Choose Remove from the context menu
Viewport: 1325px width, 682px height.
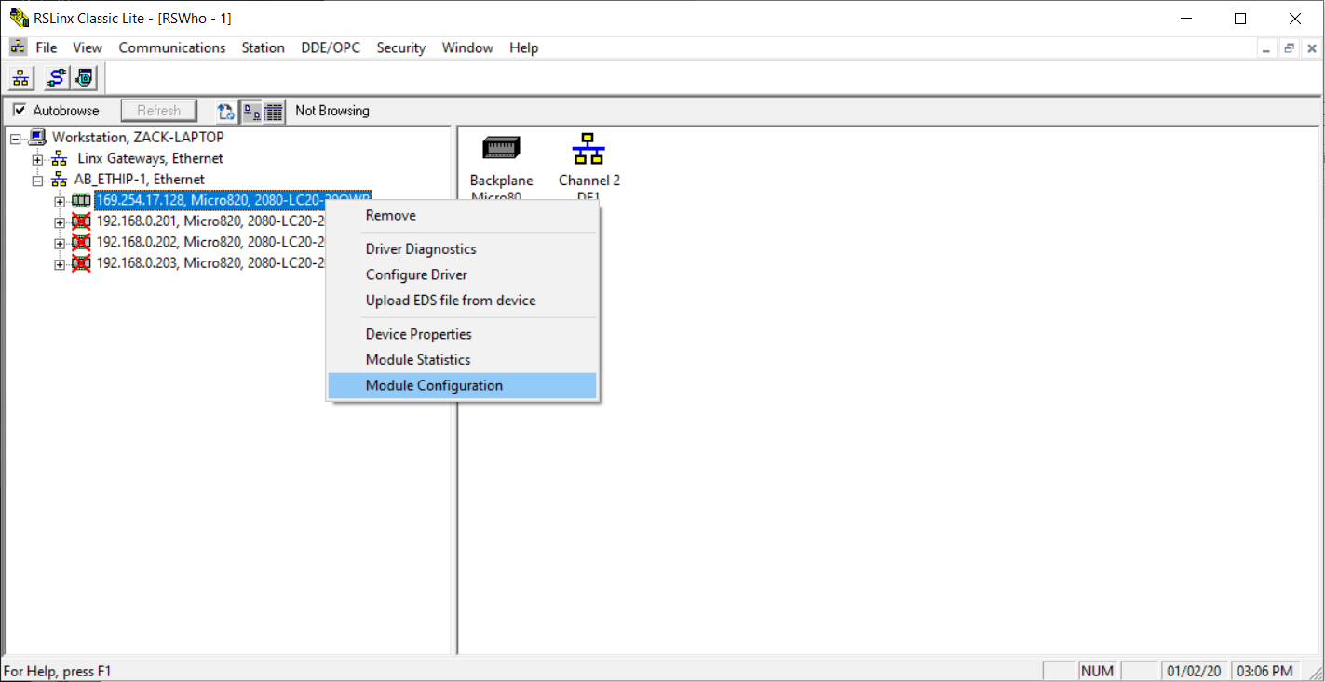click(x=463, y=215)
